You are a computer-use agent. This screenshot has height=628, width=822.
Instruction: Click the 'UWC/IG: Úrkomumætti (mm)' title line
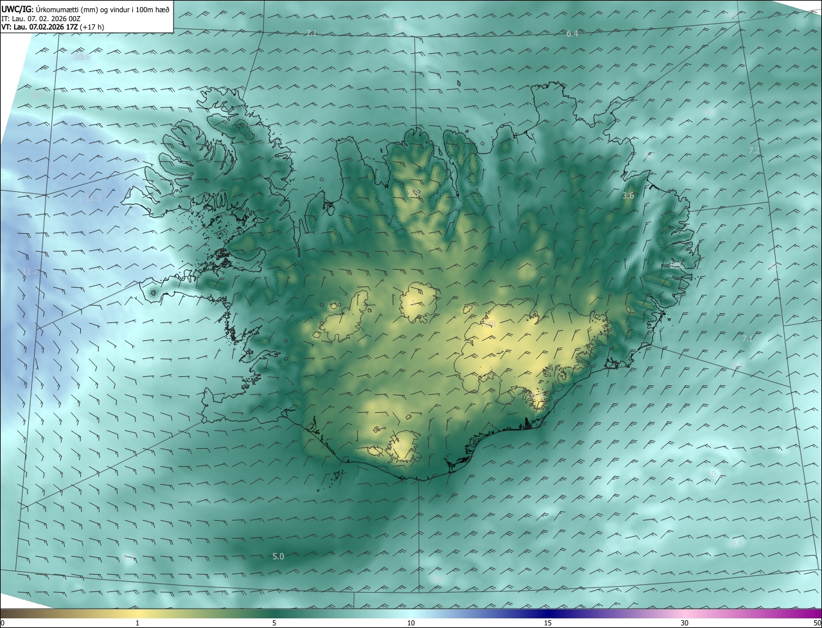86,9
